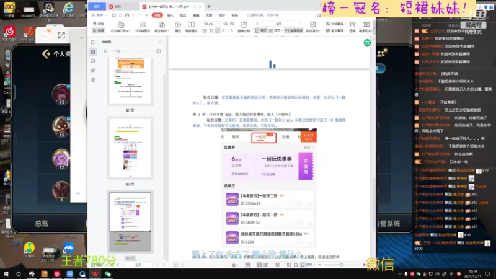Open the Protect ribbon tab
This screenshot has height=279, width=496.
[x=222, y=15]
